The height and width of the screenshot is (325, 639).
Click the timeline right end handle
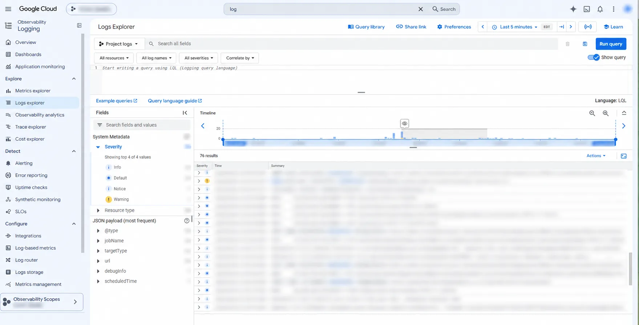coord(616,140)
